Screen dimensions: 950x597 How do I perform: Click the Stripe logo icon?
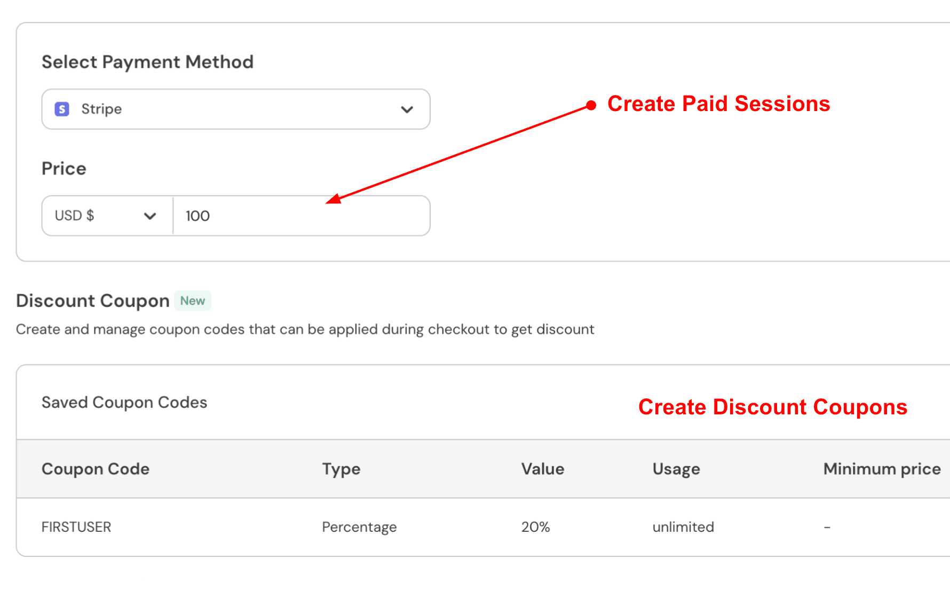[62, 109]
